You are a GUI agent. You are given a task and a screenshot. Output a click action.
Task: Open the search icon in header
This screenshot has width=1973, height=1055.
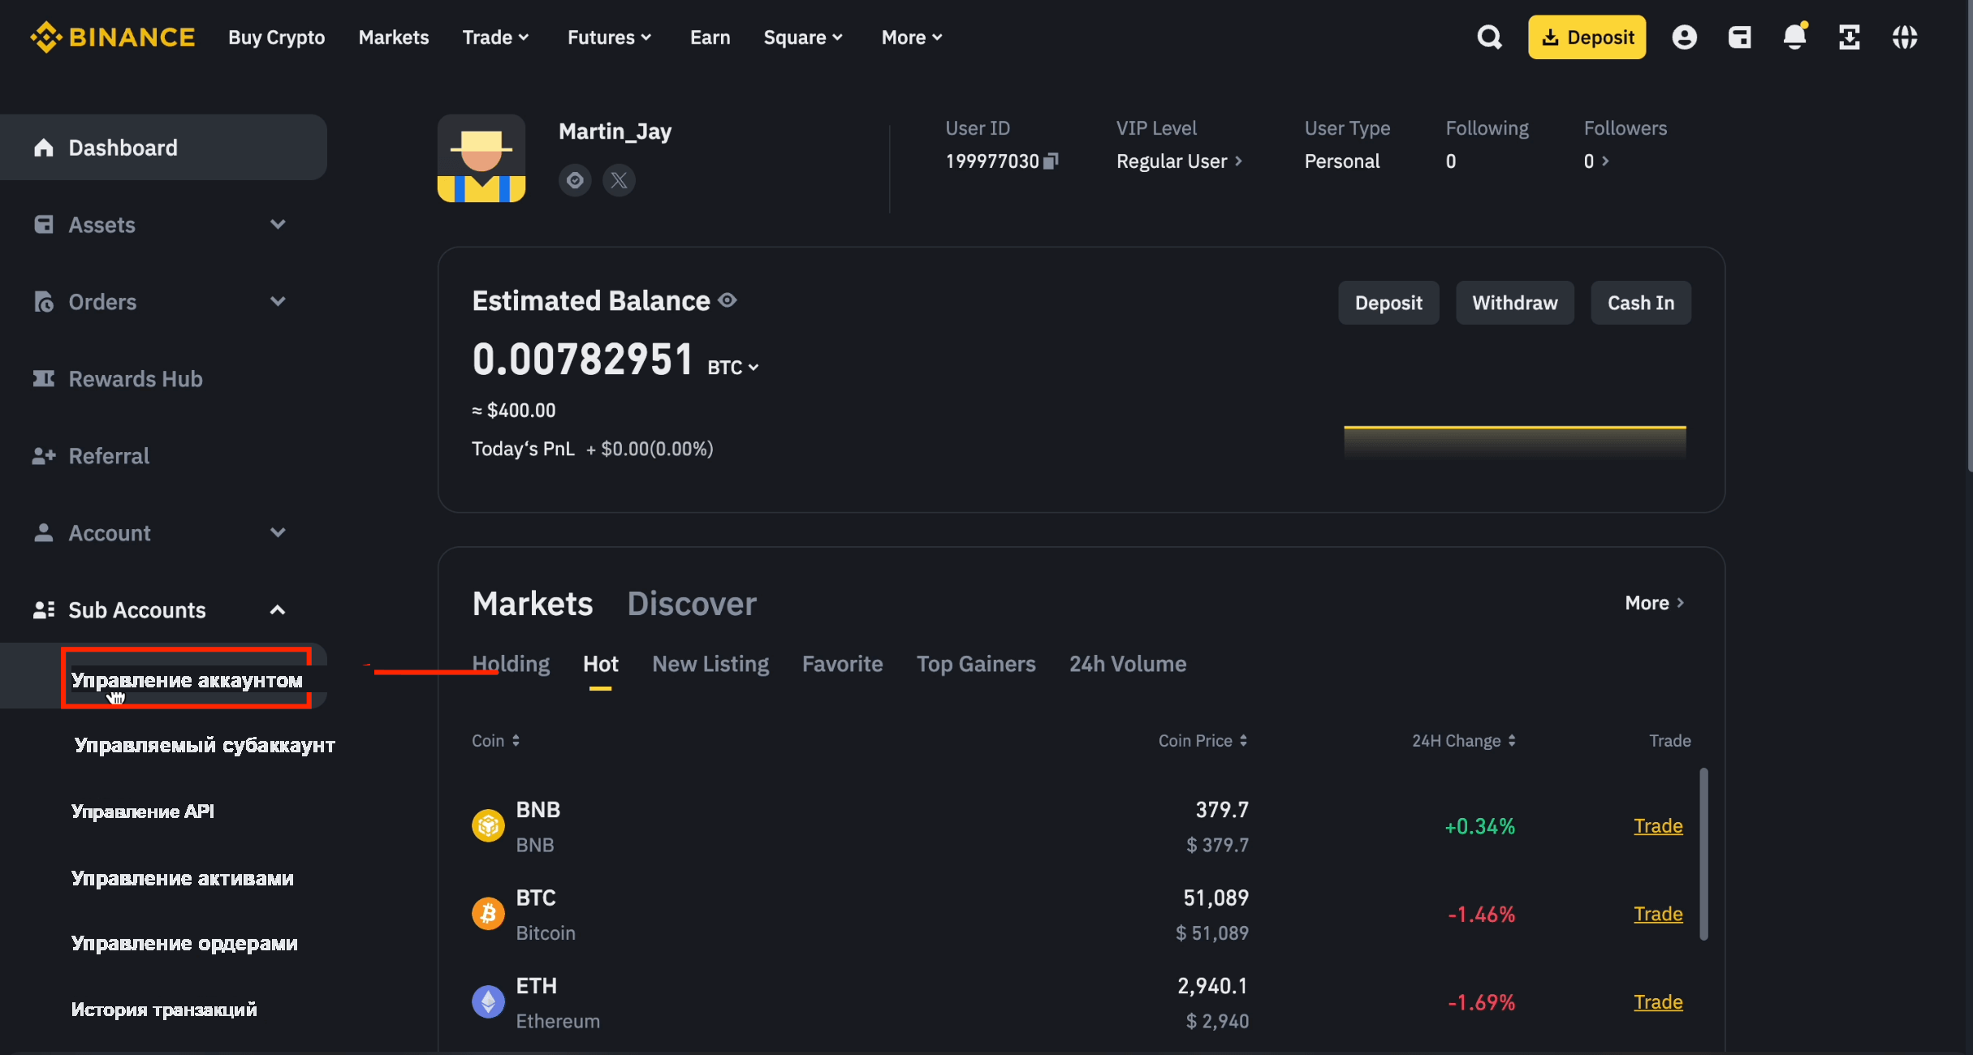1489,37
